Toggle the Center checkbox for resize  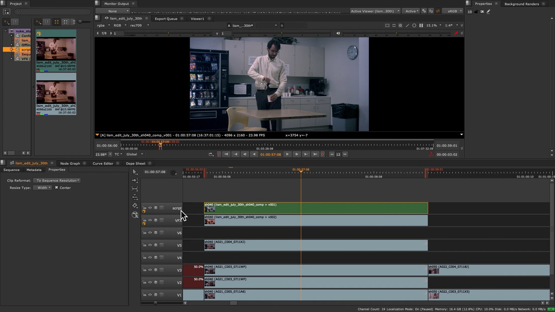coord(56,188)
